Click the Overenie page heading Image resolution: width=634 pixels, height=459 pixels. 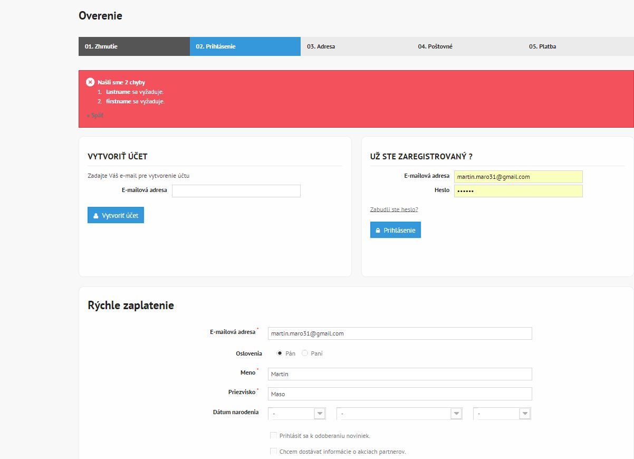pos(100,16)
